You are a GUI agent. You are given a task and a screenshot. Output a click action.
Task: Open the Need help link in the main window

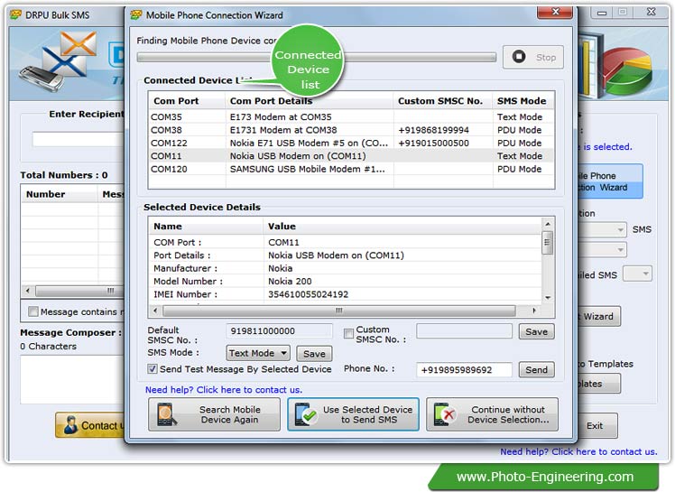[x=578, y=452]
